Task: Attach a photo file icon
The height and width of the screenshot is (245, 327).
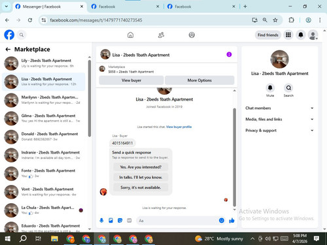Action: [111, 221]
